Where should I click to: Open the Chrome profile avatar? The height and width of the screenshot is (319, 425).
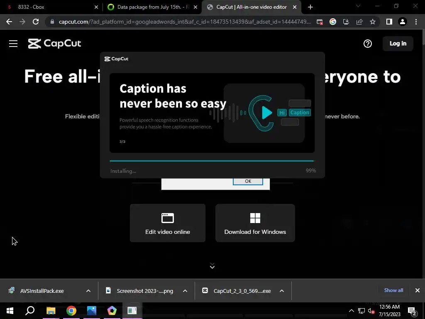coord(403,22)
